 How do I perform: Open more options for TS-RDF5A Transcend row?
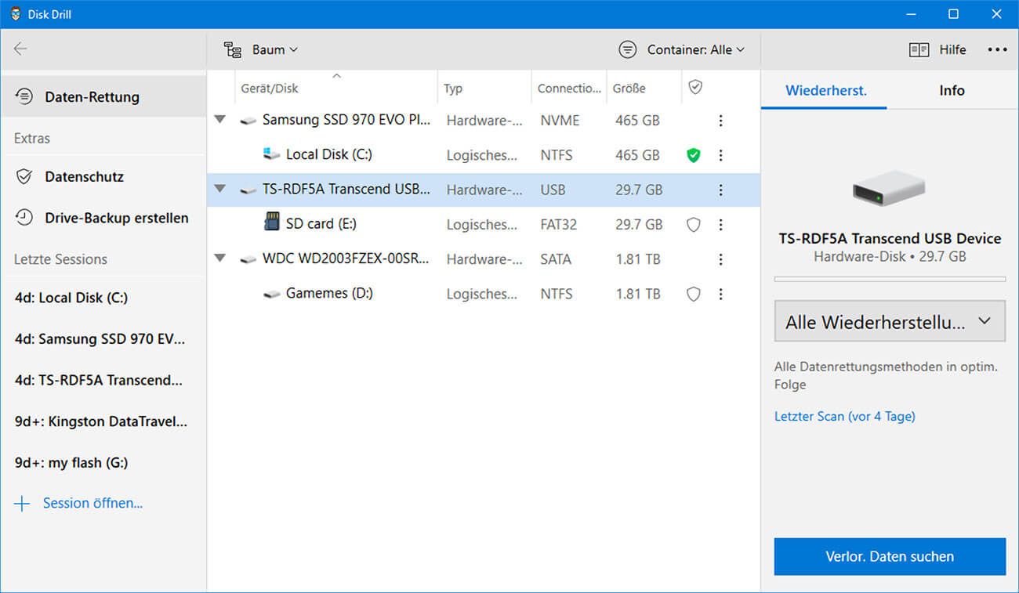[720, 190]
